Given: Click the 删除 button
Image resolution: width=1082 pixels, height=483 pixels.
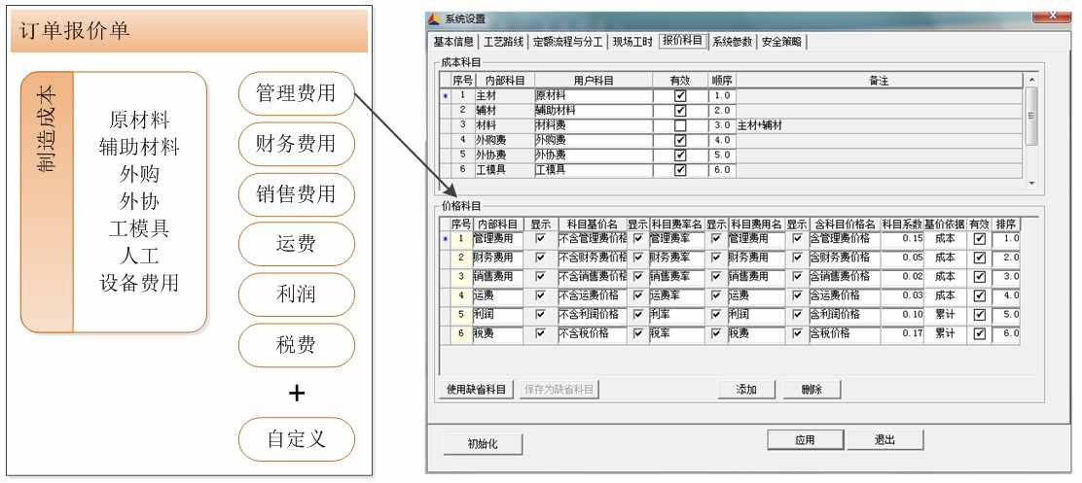Looking at the screenshot, I should pos(812,390).
